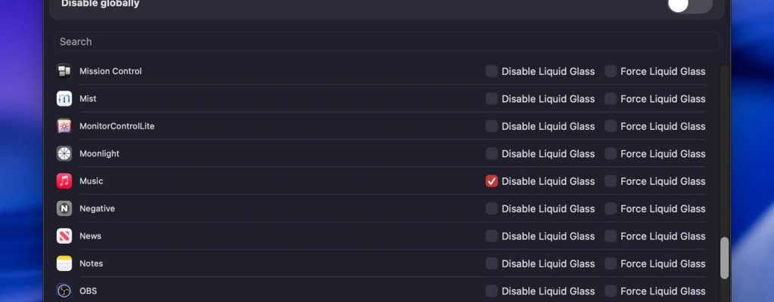The height and width of the screenshot is (302, 774).
Task: Click the Notes app icon
Action: pos(64,263)
